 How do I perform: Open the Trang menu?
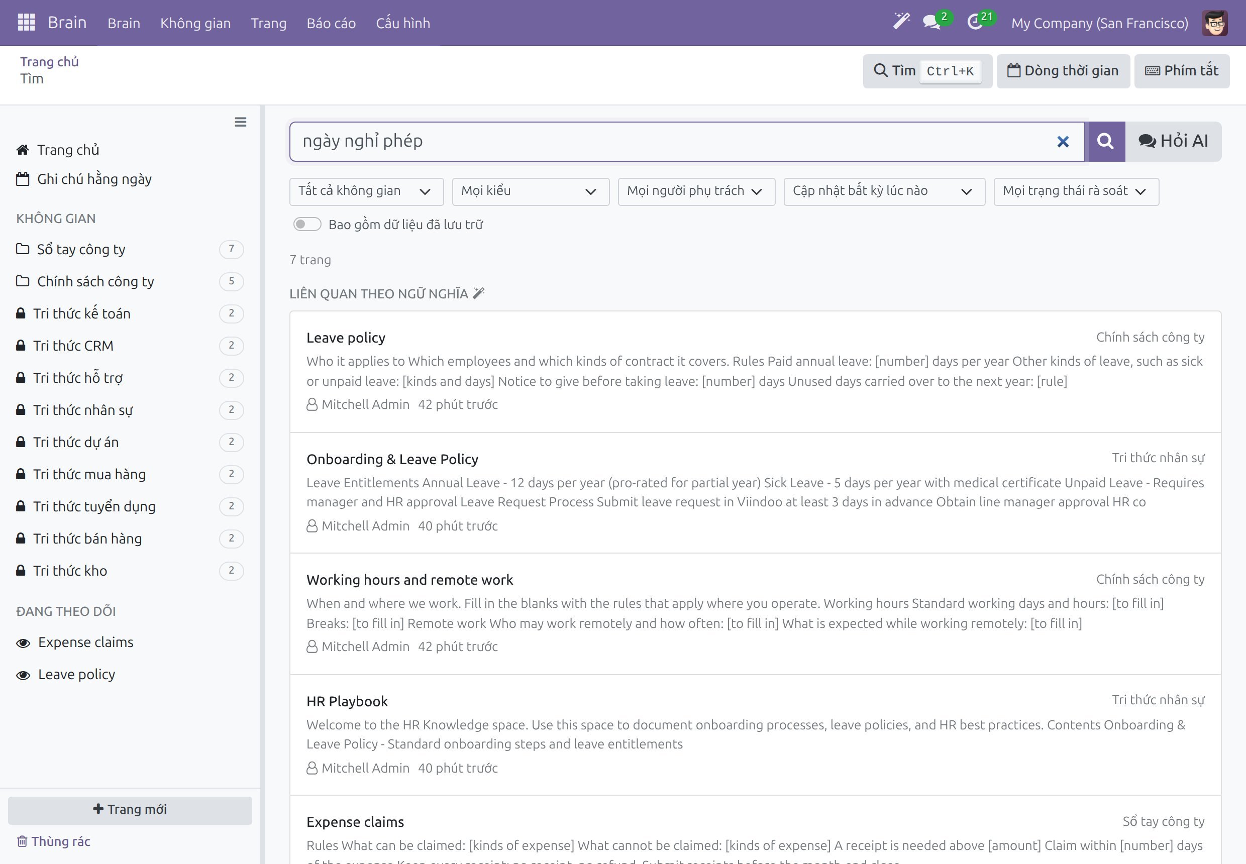(x=269, y=23)
